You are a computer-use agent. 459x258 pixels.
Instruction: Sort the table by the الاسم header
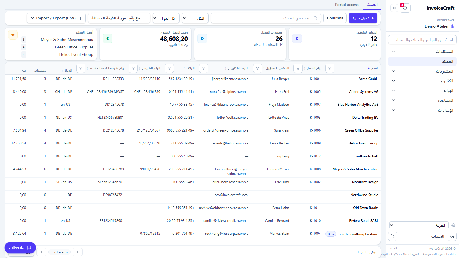tap(373, 68)
